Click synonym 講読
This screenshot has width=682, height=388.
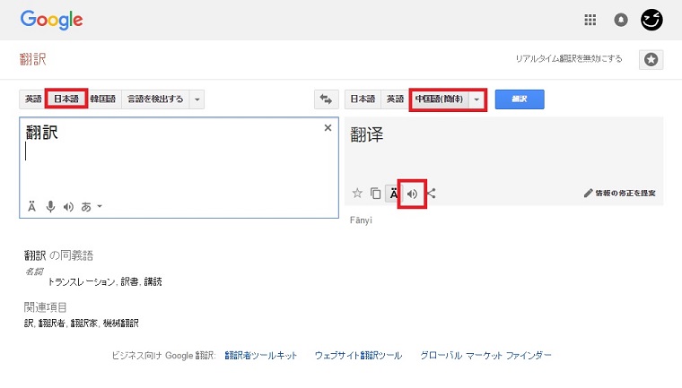(153, 281)
